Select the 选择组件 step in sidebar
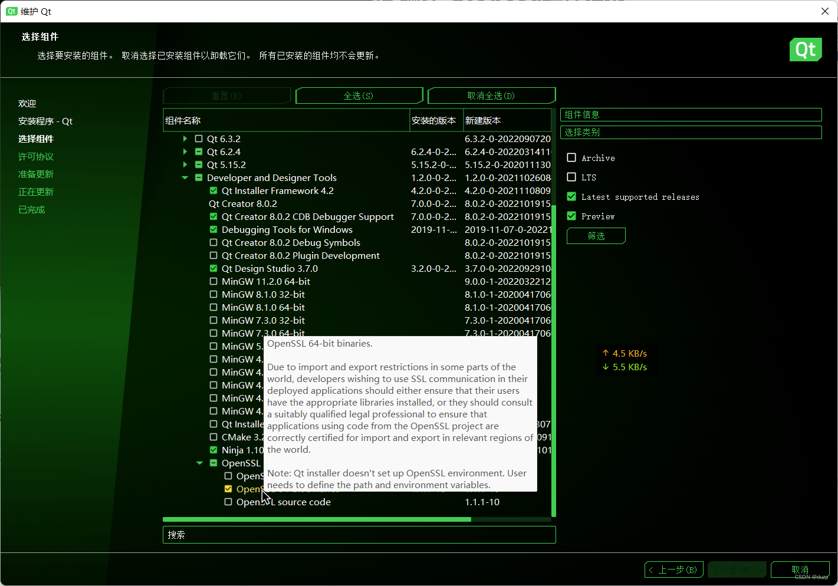 coord(36,139)
